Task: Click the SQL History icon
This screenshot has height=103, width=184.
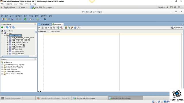Action: pos(75,27)
